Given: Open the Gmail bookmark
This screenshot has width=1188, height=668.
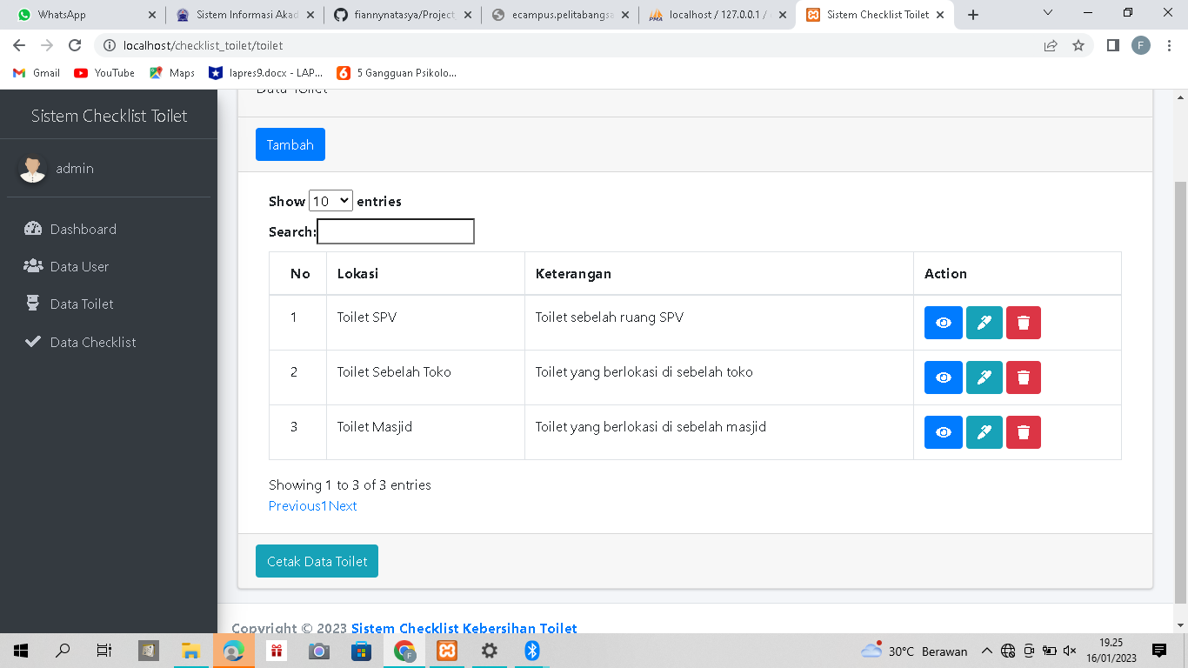Looking at the screenshot, I should click(x=37, y=73).
